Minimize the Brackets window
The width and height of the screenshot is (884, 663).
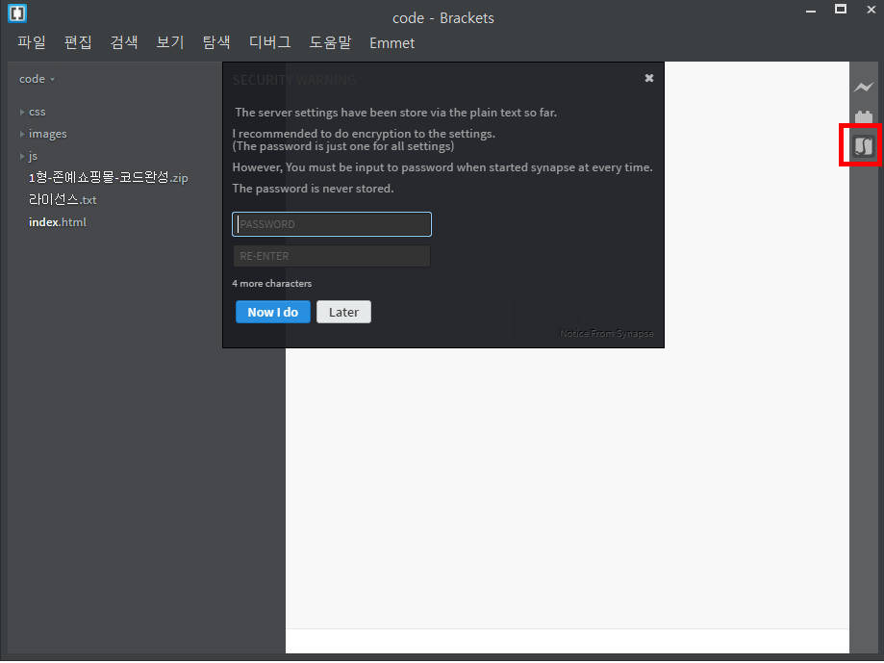[x=811, y=11]
